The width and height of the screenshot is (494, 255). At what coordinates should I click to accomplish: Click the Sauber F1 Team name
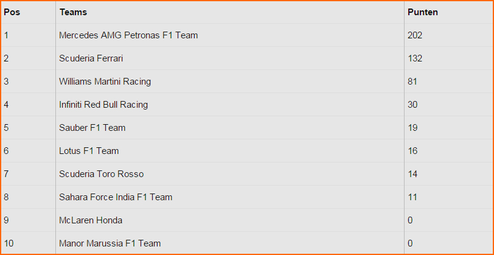click(92, 128)
